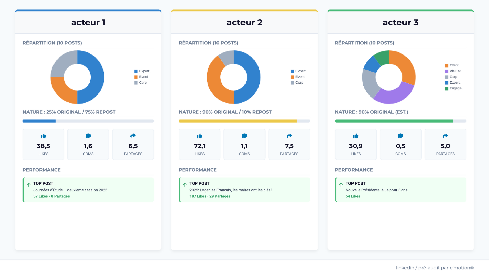The height and width of the screenshot is (275, 489).
Task: Click the comment bubble icon for acteur 1
Action: [x=88, y=136]
